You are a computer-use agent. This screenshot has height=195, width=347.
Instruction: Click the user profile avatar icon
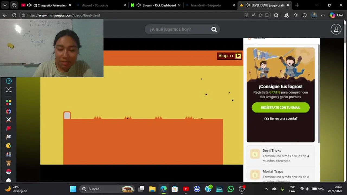click(x=336, y=29)
